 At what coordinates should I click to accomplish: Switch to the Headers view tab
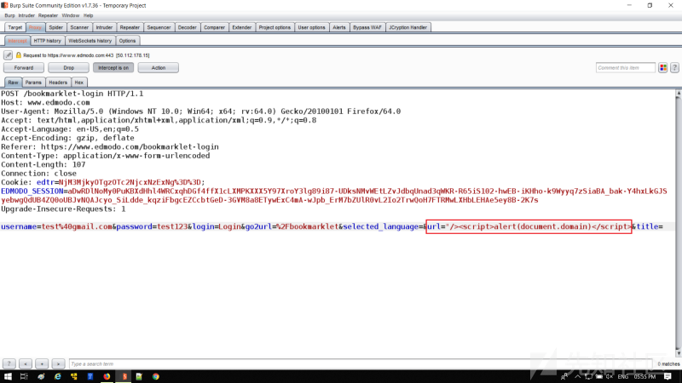click(58, 83)
